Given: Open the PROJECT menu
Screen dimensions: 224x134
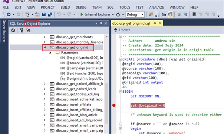Looking at the screenshot, I should click(x=48, y=7).
